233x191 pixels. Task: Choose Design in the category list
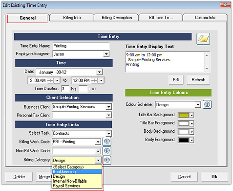pyautogui.click(x=77, y=176)
